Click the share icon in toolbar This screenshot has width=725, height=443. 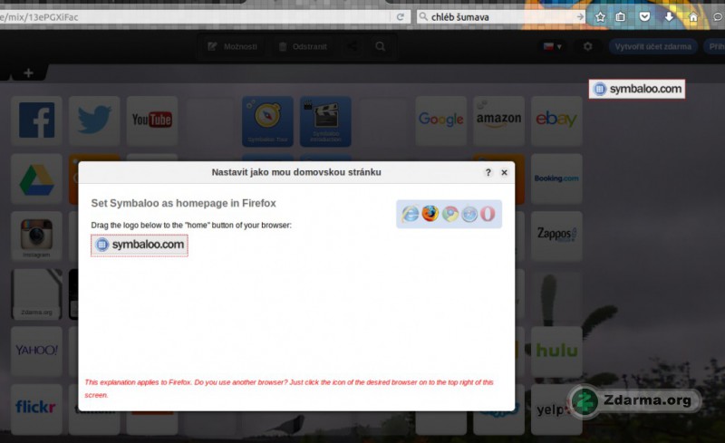pos(353,47)
